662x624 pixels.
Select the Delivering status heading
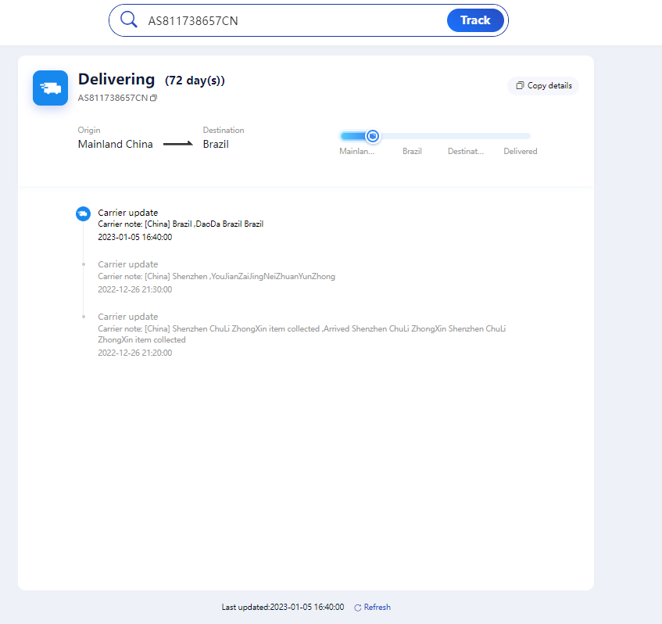[116, 80]
